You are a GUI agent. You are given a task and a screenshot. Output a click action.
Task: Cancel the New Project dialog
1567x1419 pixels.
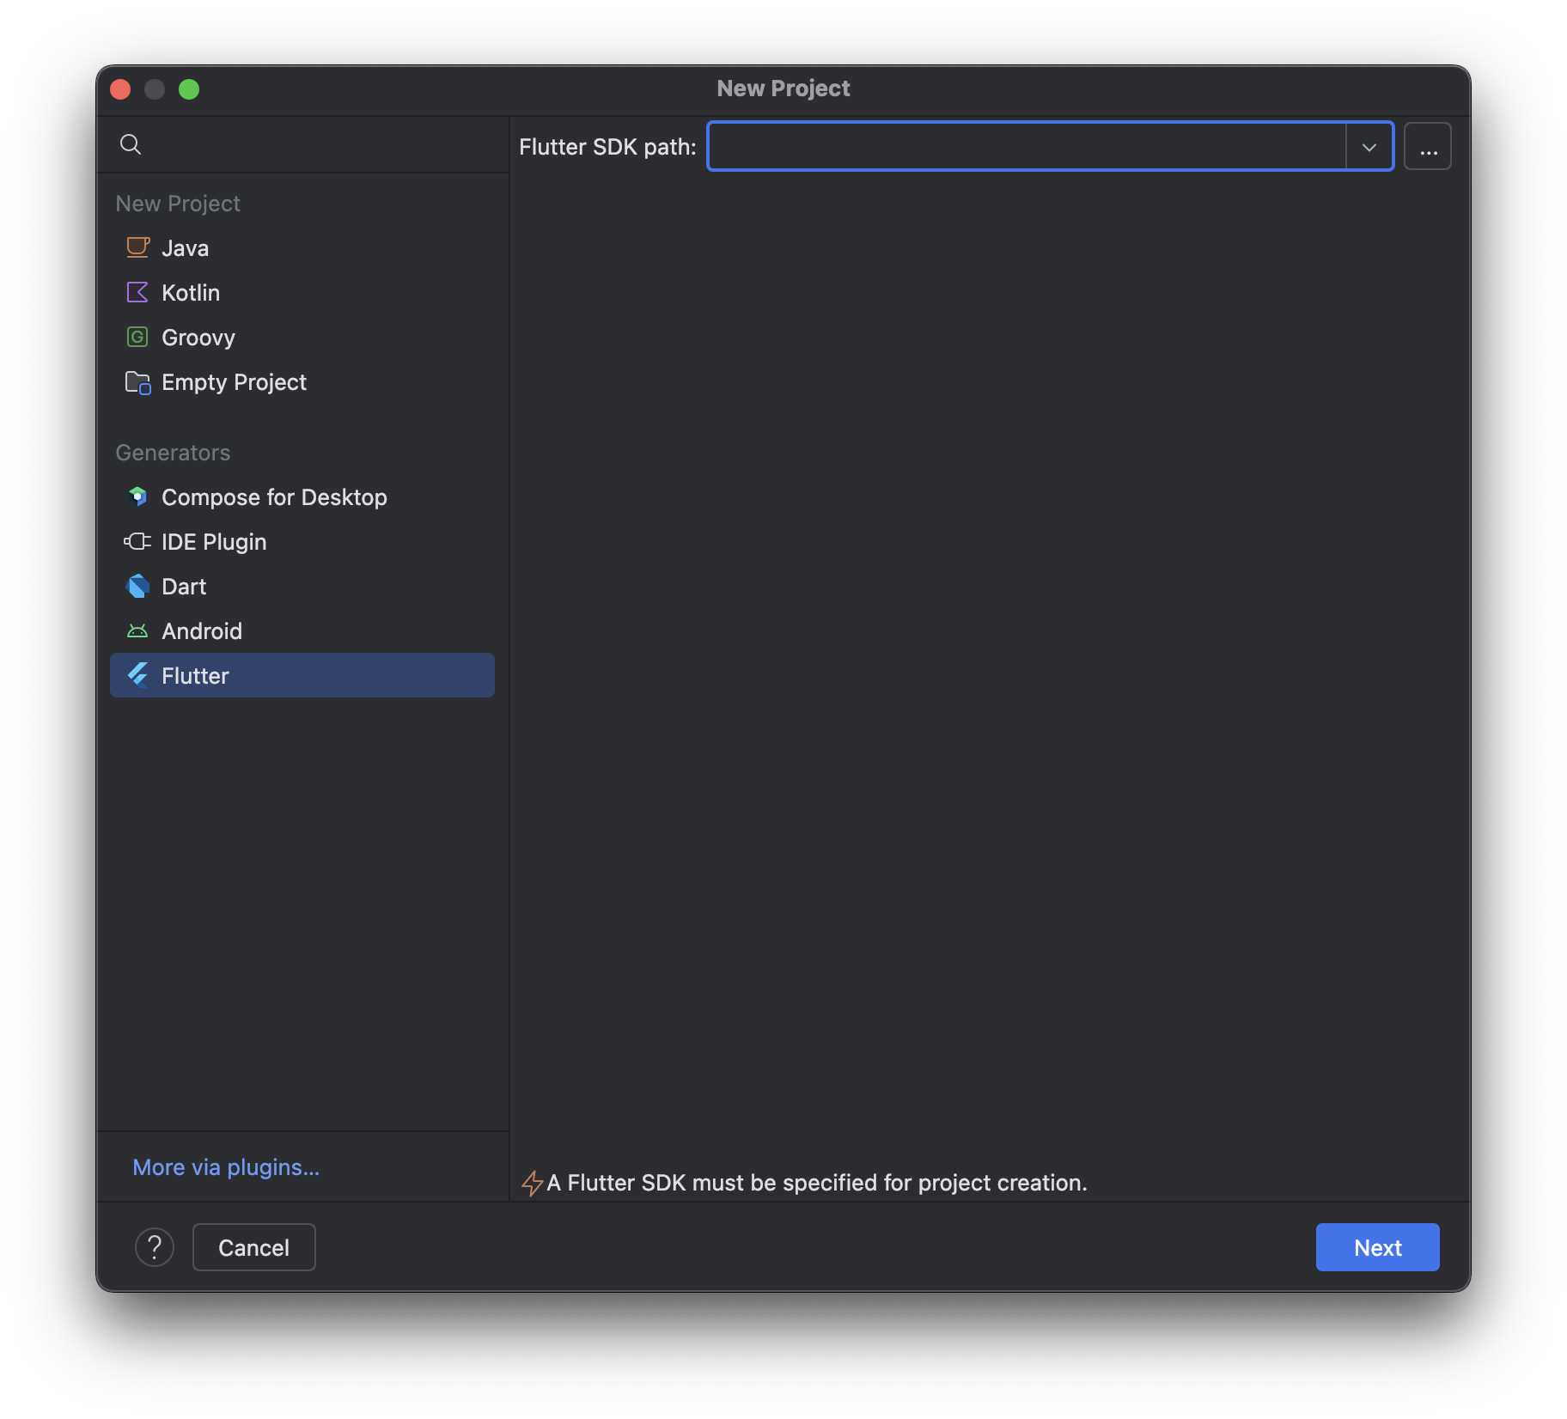click(253, 1247)
